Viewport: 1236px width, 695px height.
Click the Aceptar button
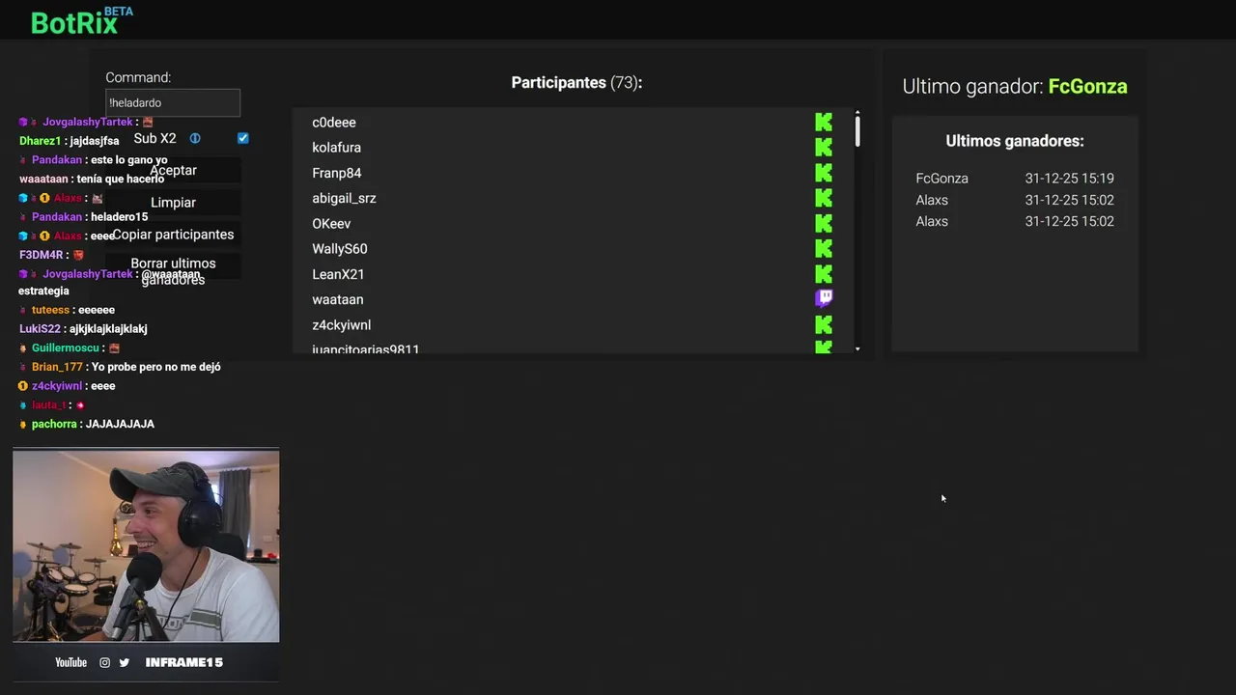(x=173, y=170)
